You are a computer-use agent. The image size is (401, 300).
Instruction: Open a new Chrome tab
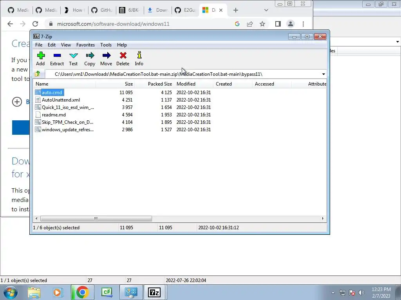236,10
